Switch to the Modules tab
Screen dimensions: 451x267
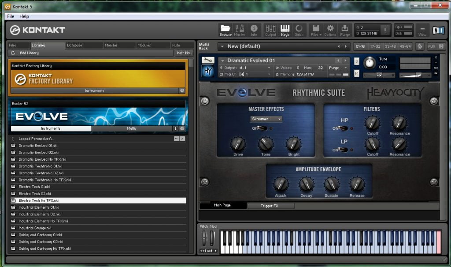153,45
